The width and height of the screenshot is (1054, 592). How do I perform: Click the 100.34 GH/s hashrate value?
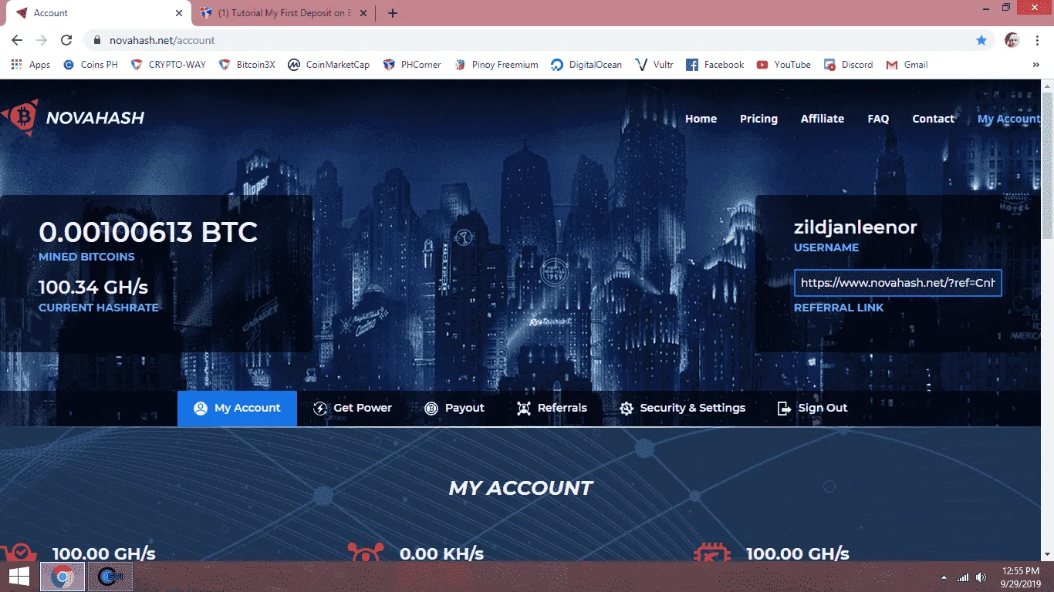pyautogui.click(x=93, y=287)
